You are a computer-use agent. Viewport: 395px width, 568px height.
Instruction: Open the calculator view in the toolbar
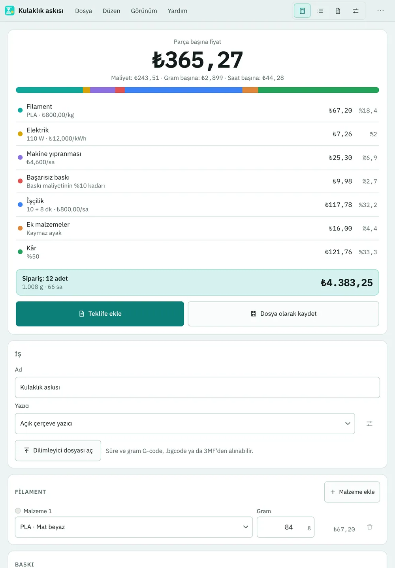pos(302,11)
